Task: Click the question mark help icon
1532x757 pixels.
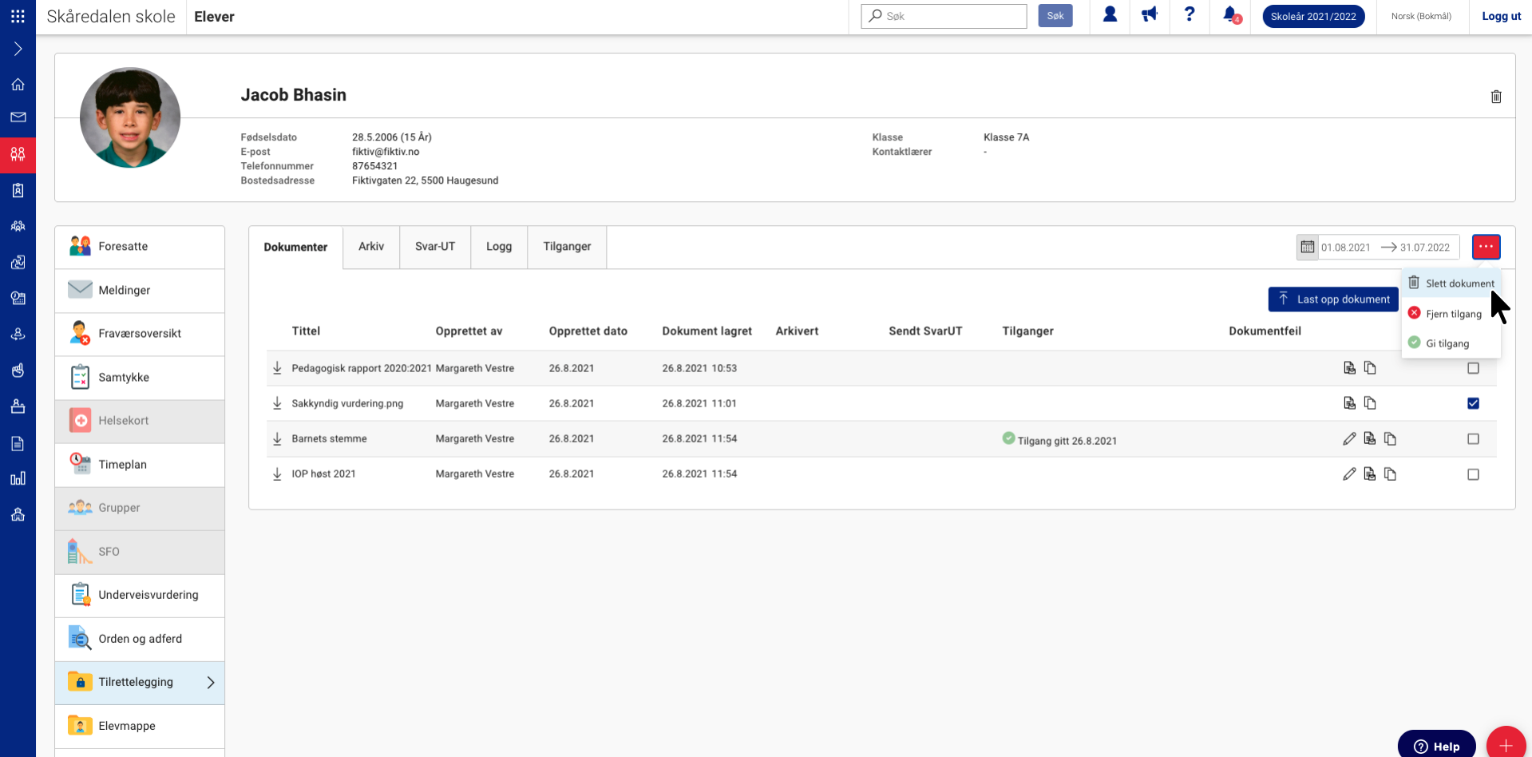Action: pyautogui.click(x=1190, y=14)
